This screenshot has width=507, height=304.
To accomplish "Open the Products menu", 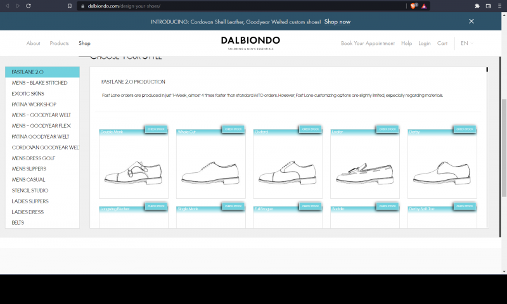I will coord(59,43).
